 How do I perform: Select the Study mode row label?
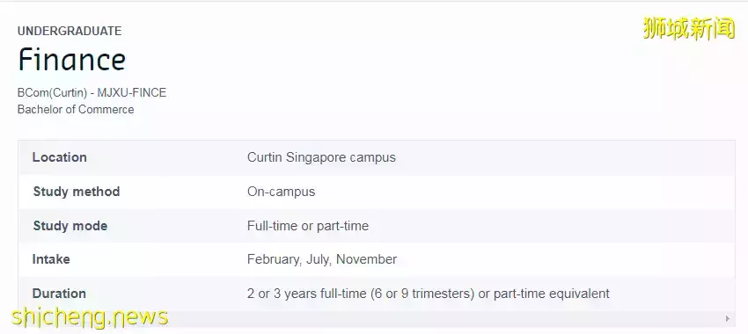(70, 225)
